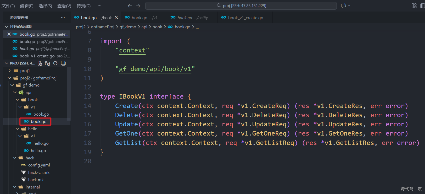The image size is (425, 194).
Task: Select italic book.go in open editors
Action: pyautogui.click(x=37, y=49)
